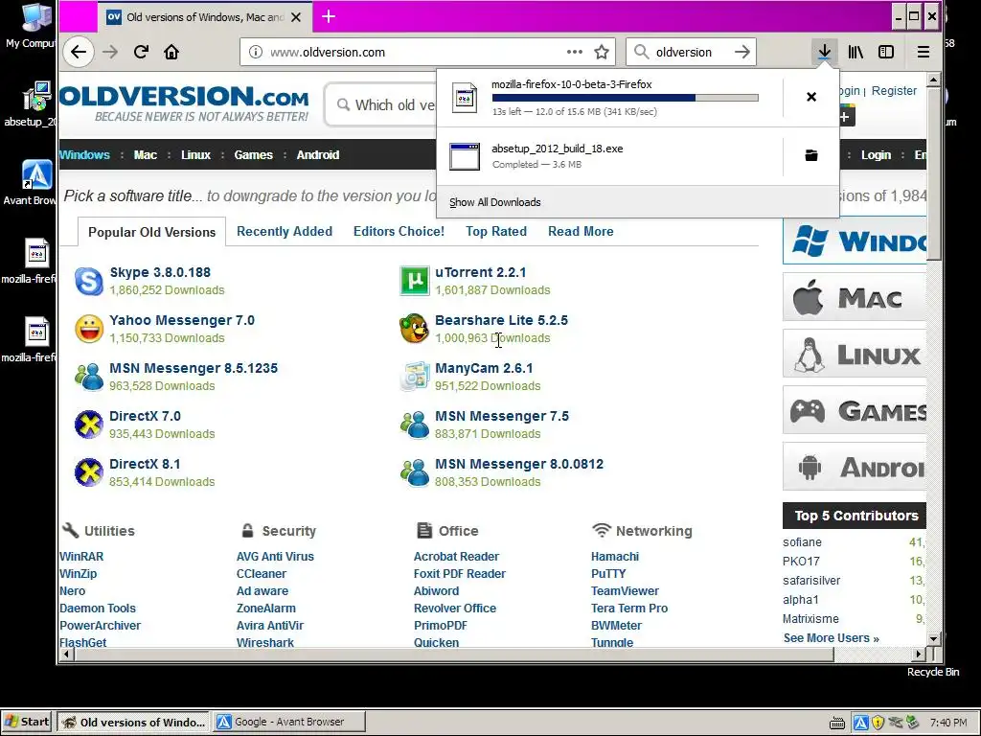This screenshot has height=736, width=981.
Task: Click the DirectX 7.0 icon
Action: pyautogui.click(x=89, y=425)
